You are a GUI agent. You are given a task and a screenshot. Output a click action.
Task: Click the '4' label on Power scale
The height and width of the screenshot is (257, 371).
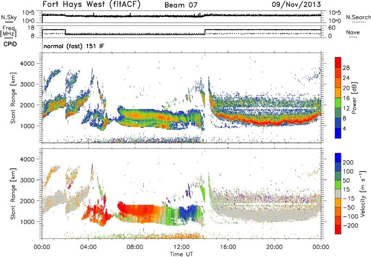344,129
